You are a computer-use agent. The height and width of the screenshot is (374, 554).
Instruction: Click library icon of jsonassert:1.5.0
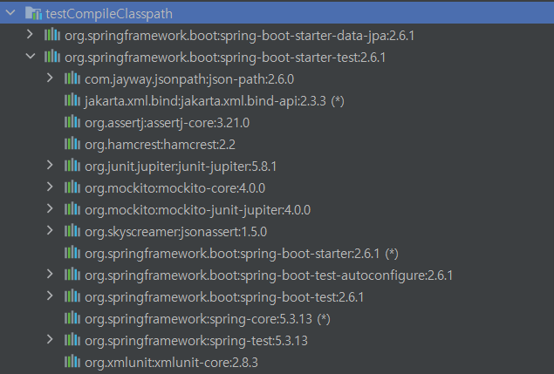72,231
